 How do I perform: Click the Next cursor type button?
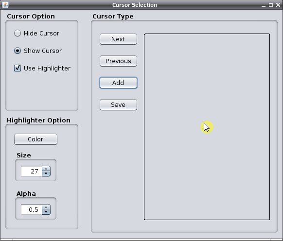click(118, 39)
